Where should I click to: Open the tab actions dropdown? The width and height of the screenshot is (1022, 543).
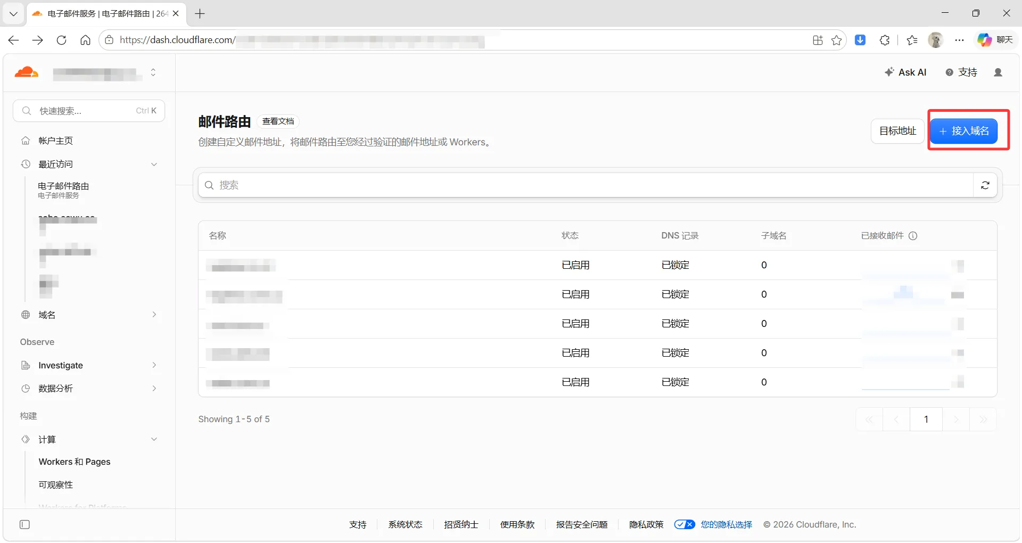(13, 14)
